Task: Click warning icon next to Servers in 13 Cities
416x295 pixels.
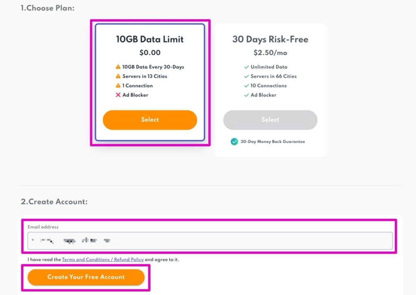Action: point(118,76)
